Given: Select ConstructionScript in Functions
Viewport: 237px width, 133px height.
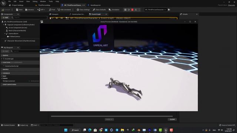Looking at the screenshot, I should (11, 66).
